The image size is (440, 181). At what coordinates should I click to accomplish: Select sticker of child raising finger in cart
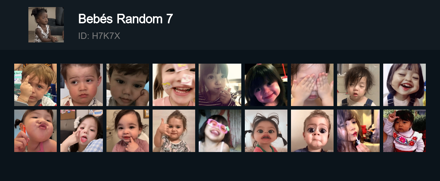35,85
